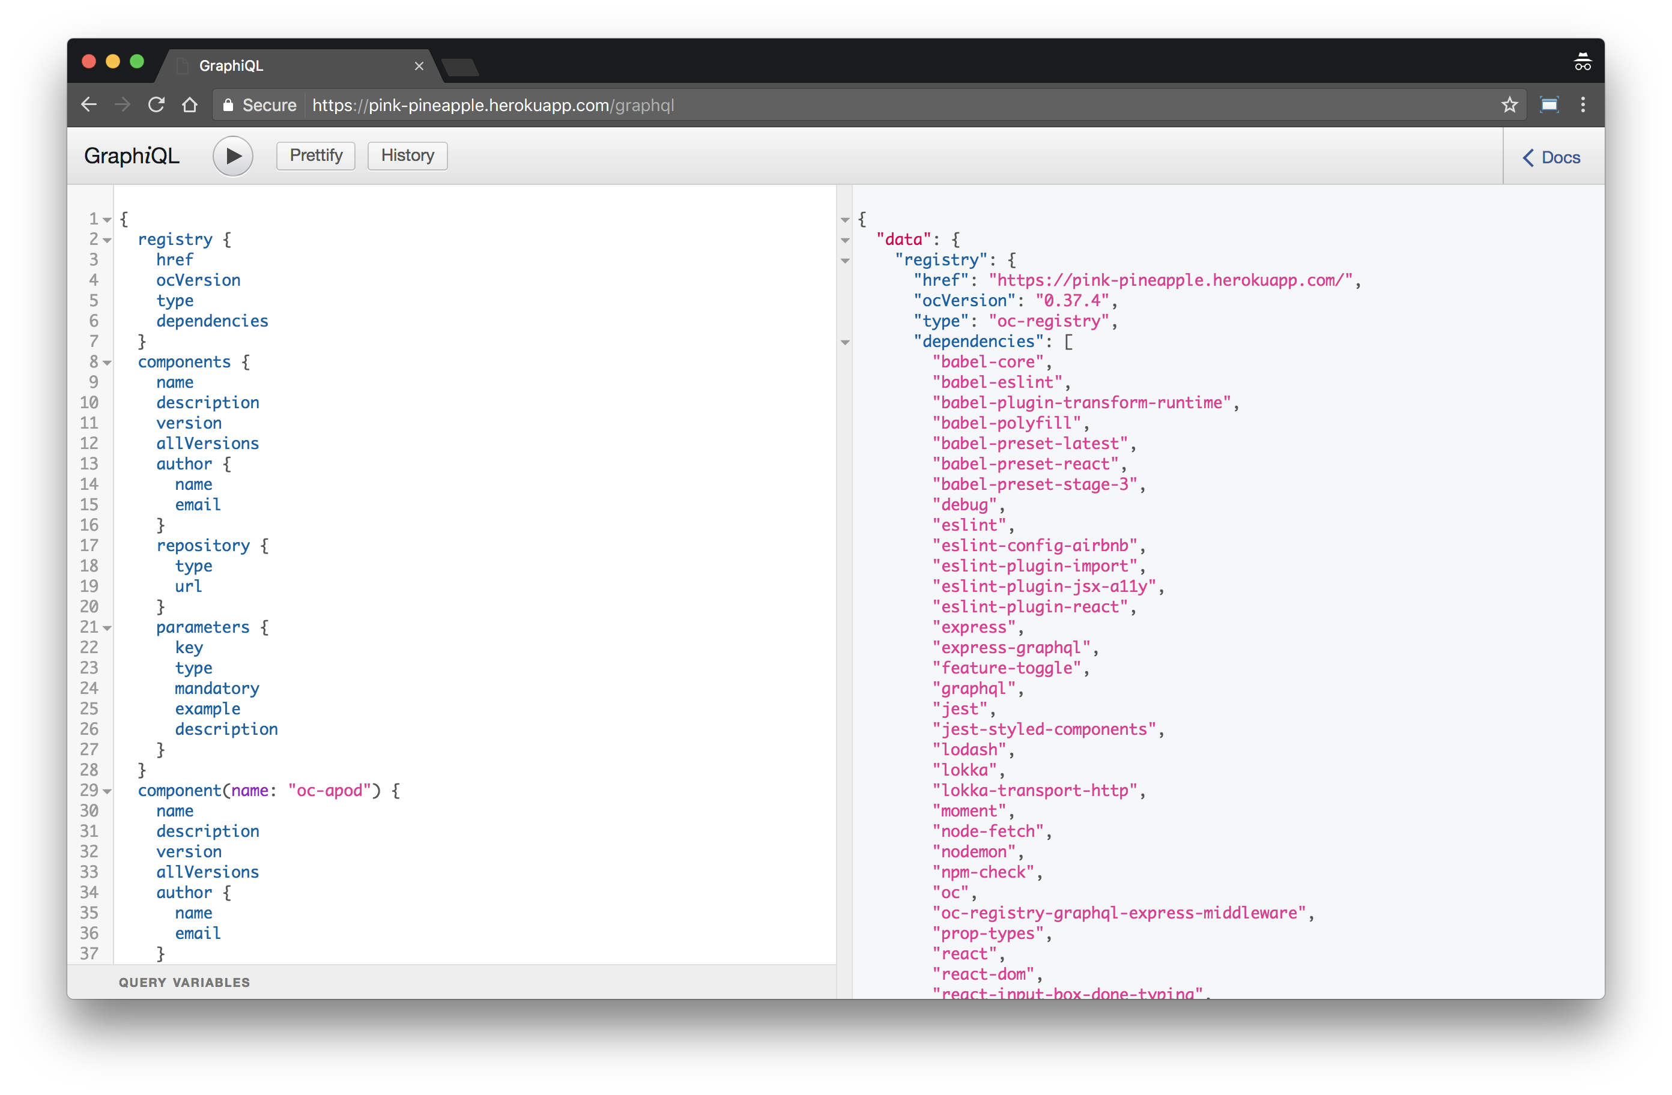Fold the dependencies array in results
The image size is (1672, 1095).
[845, 343]
